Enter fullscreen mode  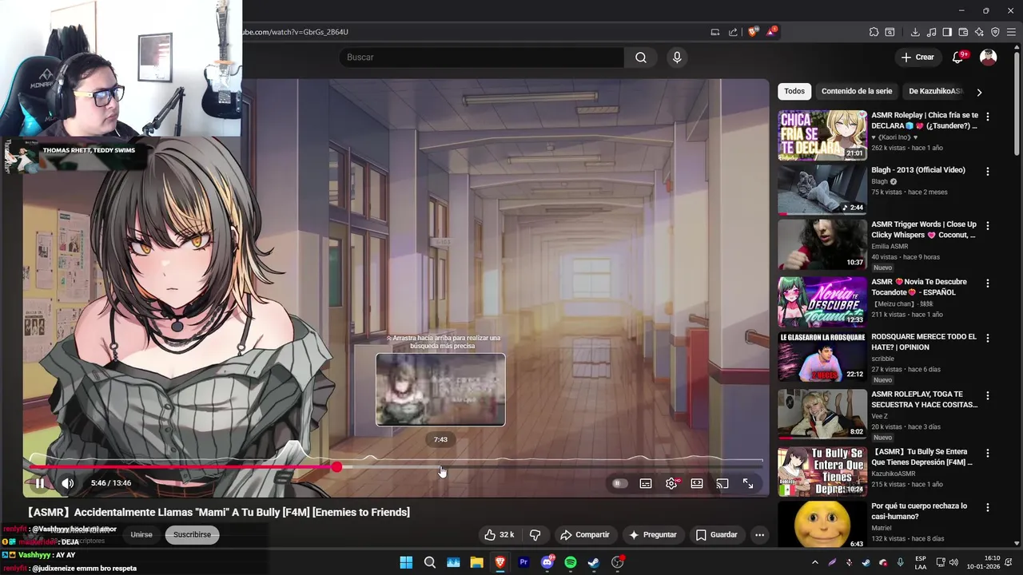pyautogui.click(x=748, y=483)
